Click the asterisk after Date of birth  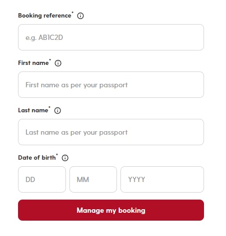coord(57,154)
